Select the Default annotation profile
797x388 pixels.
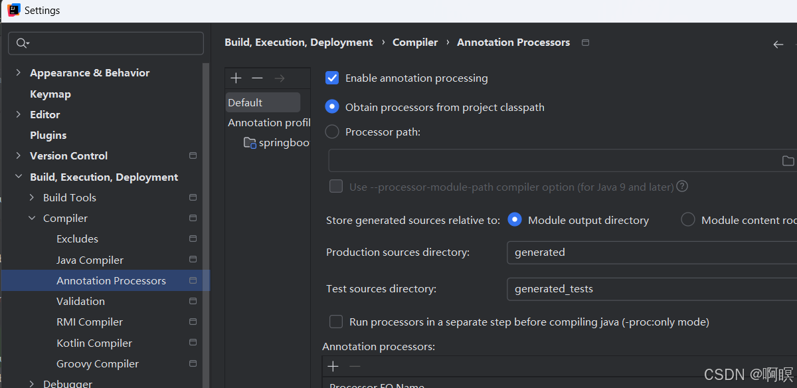(x=246, y=103)
